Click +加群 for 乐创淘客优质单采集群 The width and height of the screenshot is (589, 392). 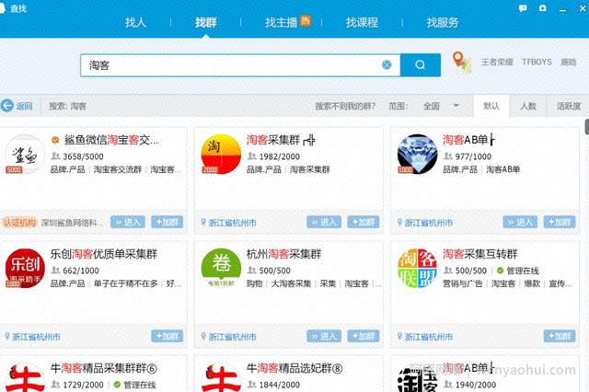coord(167,336)
